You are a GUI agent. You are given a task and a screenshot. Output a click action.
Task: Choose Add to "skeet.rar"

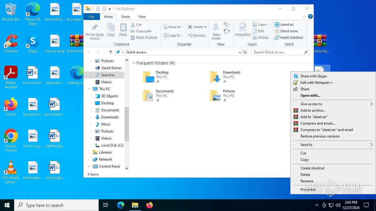pos(333,117)
